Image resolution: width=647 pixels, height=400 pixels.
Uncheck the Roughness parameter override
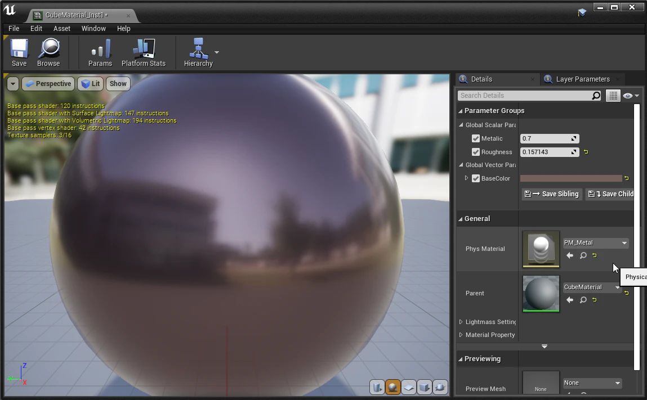476,152
